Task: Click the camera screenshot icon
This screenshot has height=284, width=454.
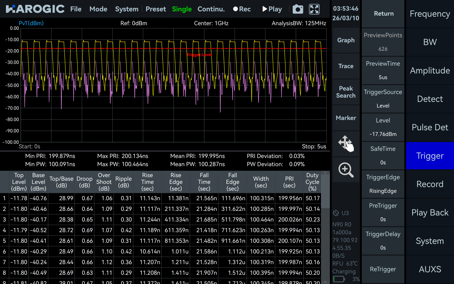Action: click(x=298, y=9)
